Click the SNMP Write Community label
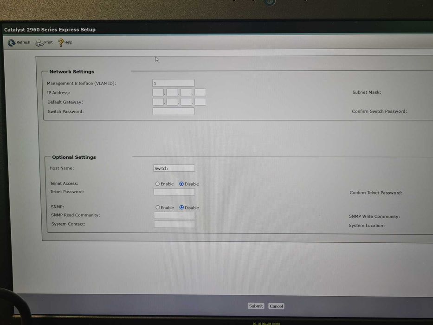This screenshot has width=433, height=325. point(375,216)
